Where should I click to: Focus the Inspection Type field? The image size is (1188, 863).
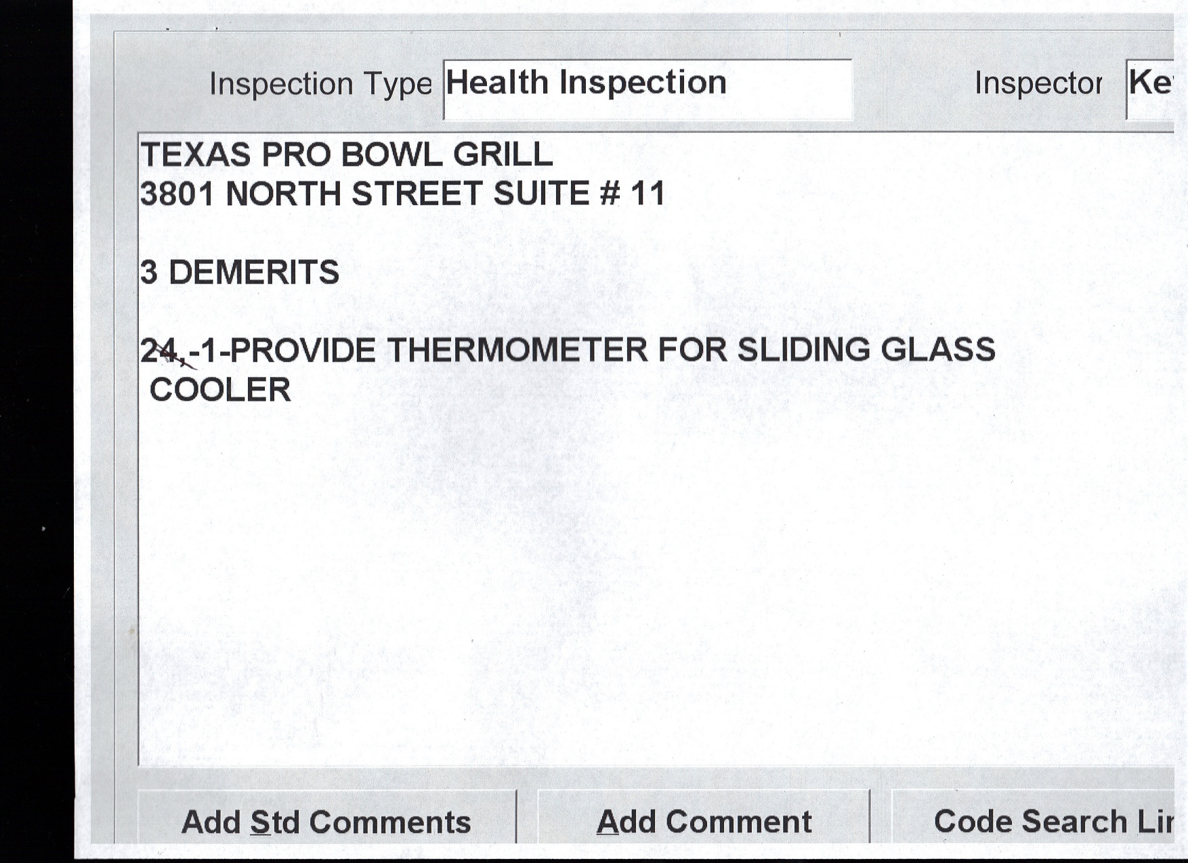pos(647,89)
